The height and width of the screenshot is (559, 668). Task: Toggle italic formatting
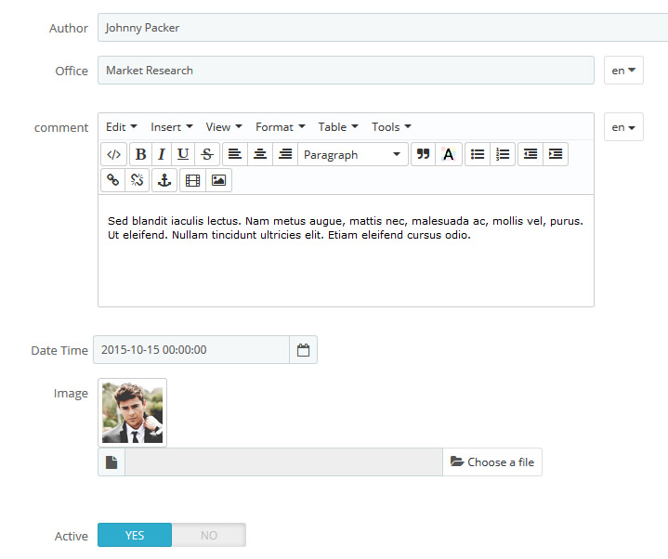pos(162,154)
